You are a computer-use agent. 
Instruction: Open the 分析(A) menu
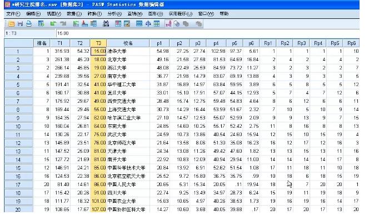click(114, 14)
